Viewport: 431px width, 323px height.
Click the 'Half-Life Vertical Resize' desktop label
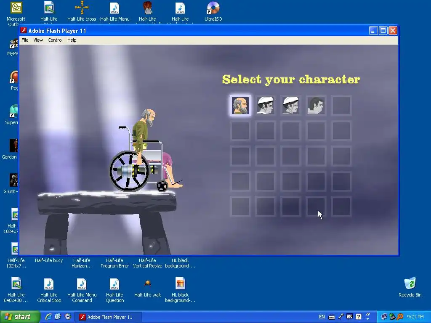(x=148, y=263)
